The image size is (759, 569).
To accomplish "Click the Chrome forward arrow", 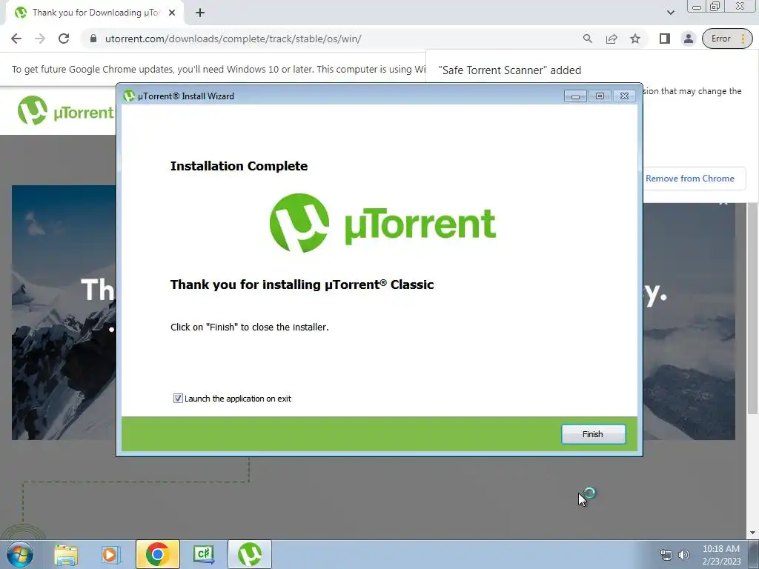I will (x=40, y=39).
